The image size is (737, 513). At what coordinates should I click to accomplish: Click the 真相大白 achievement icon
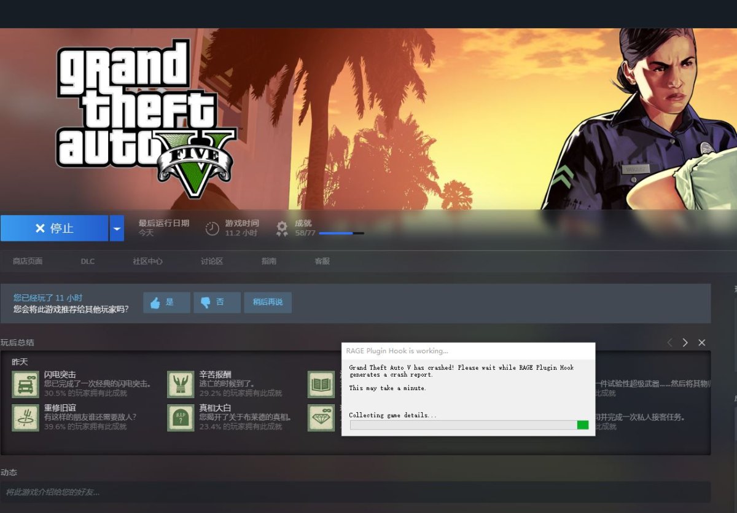(181, 418)
